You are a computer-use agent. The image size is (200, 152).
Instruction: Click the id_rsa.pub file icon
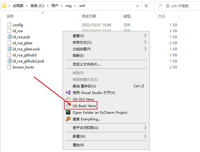pyautogui.click(x=9, y=37)
